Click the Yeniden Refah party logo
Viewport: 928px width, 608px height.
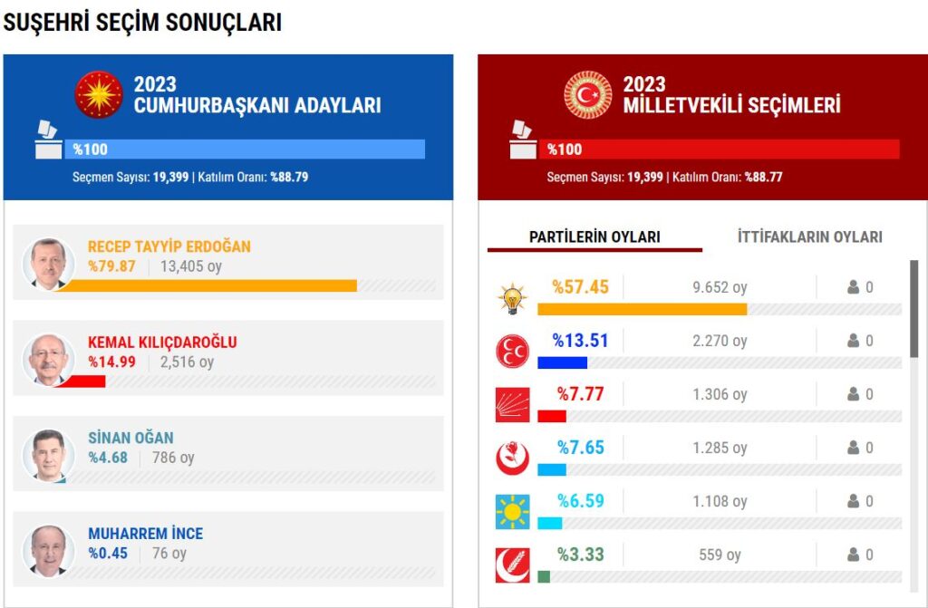click(513, 565)
